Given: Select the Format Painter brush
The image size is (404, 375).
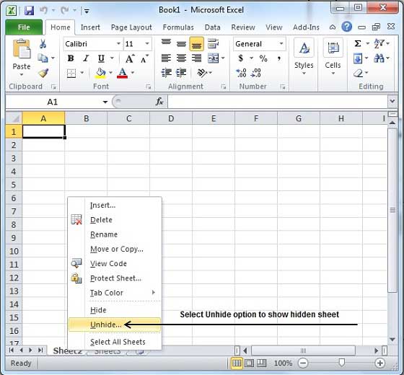Looking at the screenshot, I should pyautogui.click(x=43, y=73).
